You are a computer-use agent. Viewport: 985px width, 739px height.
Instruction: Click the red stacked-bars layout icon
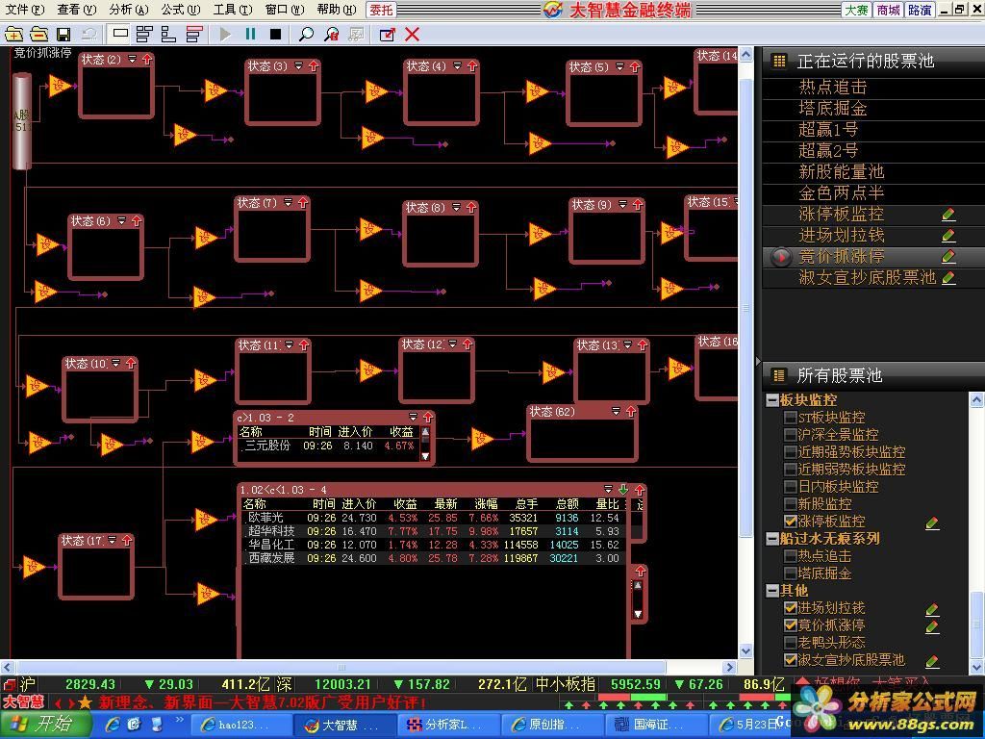(x=194, y=34)
